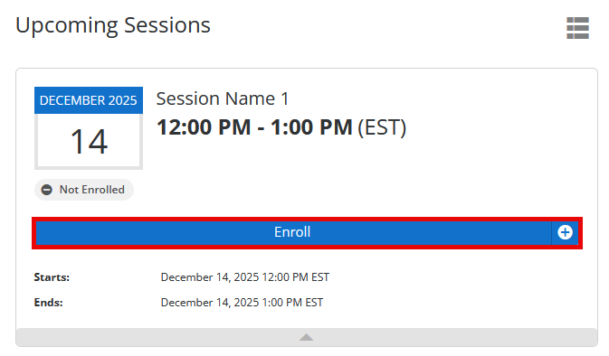Click the plus icon on Enroll button
This screenshot has height=356, width=609.
pos(565,232)
